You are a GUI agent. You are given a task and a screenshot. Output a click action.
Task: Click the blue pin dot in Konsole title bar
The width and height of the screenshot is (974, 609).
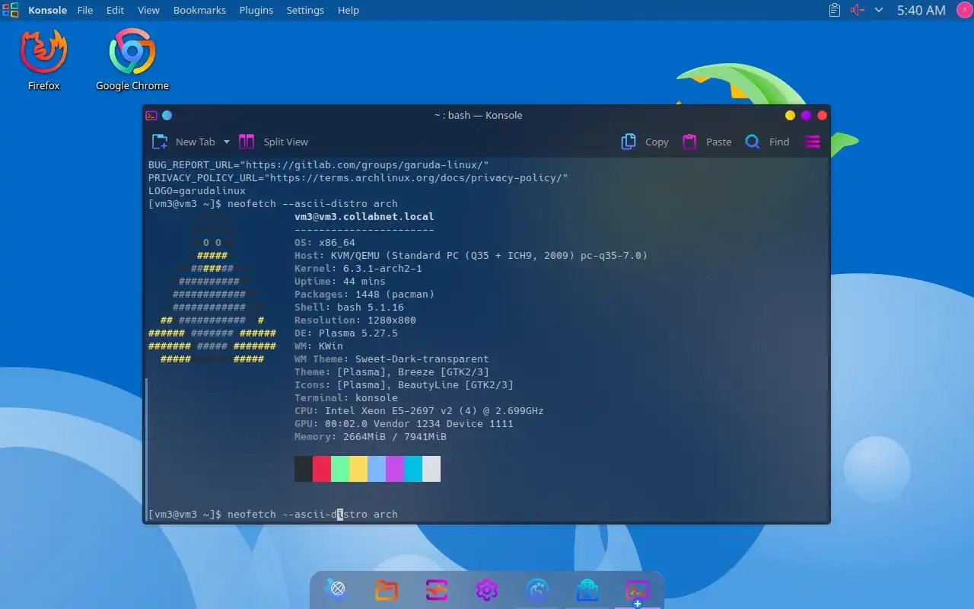[x=167, y=116]
